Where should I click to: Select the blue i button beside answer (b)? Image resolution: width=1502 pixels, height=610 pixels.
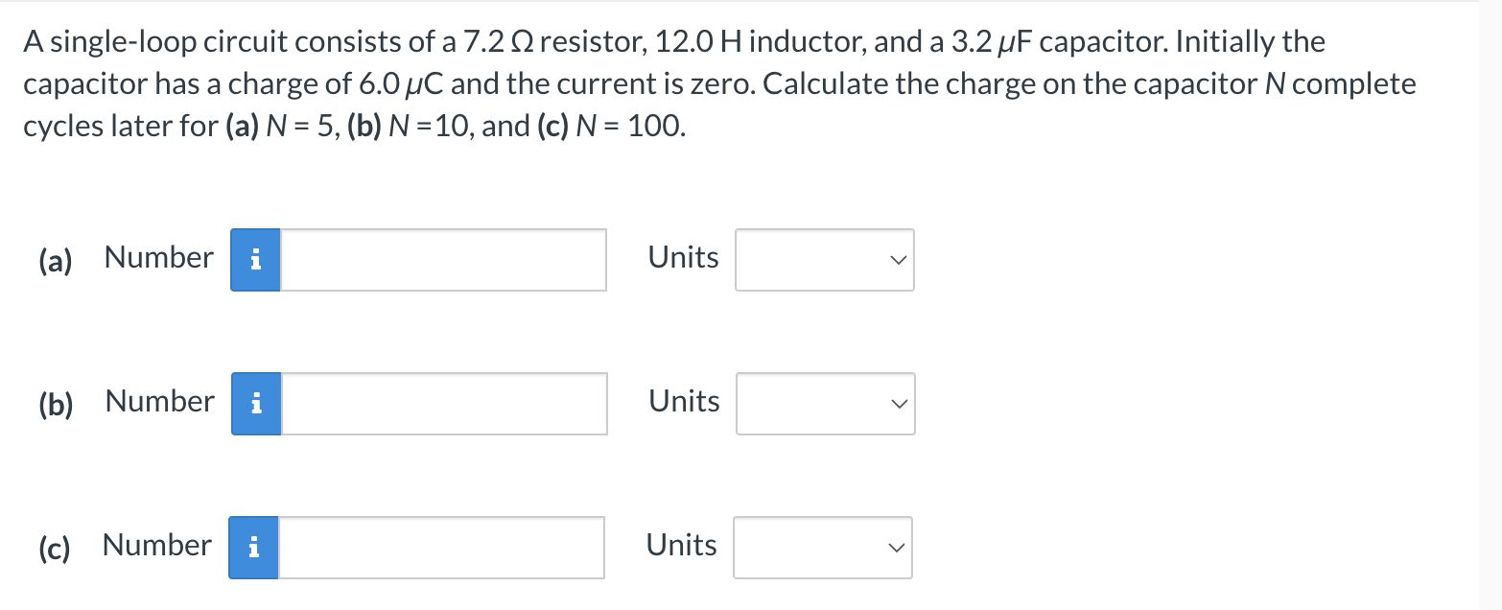pyautogui.click(x=254, y=403)
